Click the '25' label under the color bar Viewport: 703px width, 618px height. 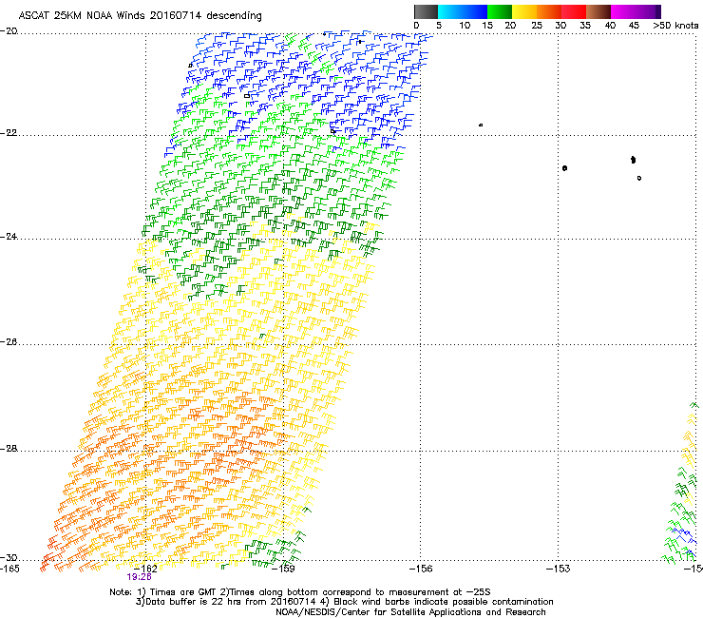point(537,26)
